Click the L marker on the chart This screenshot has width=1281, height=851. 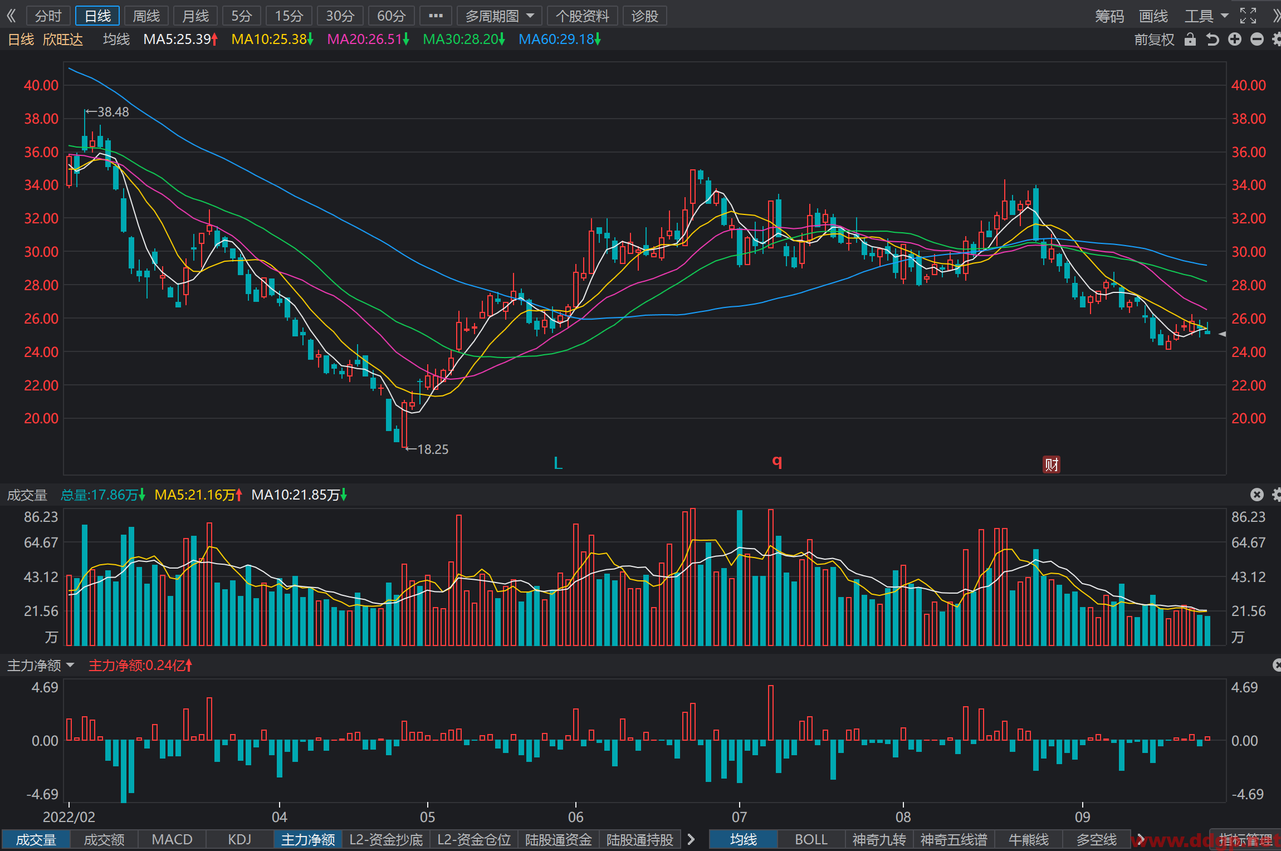[x=558, y=463]
